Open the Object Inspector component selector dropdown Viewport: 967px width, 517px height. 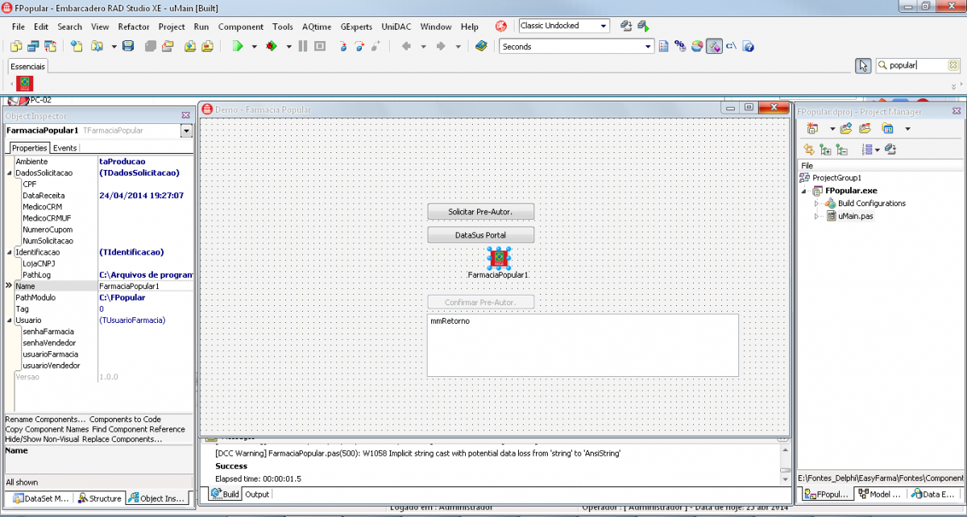[186, 130]
